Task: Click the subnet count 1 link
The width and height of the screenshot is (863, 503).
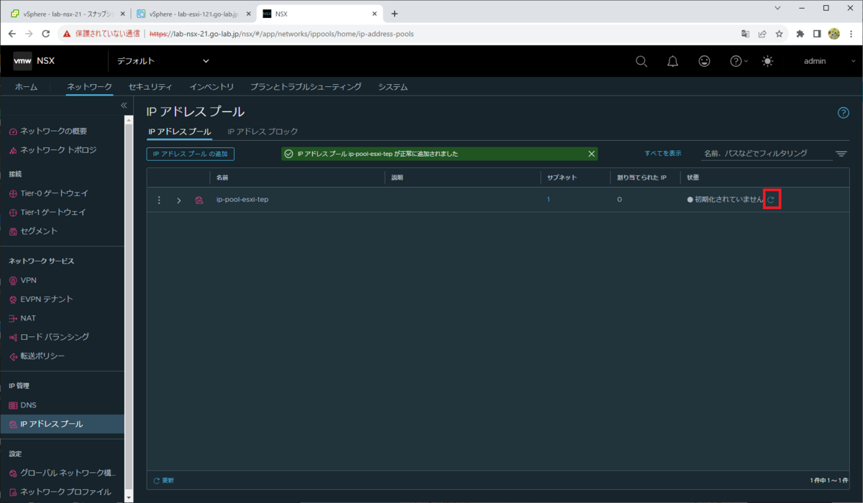Action: [548, 200]
